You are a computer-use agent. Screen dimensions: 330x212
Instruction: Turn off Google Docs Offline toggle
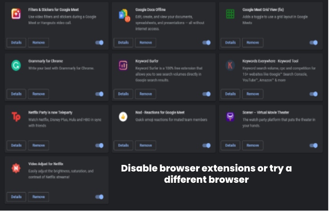pos(206,43)
